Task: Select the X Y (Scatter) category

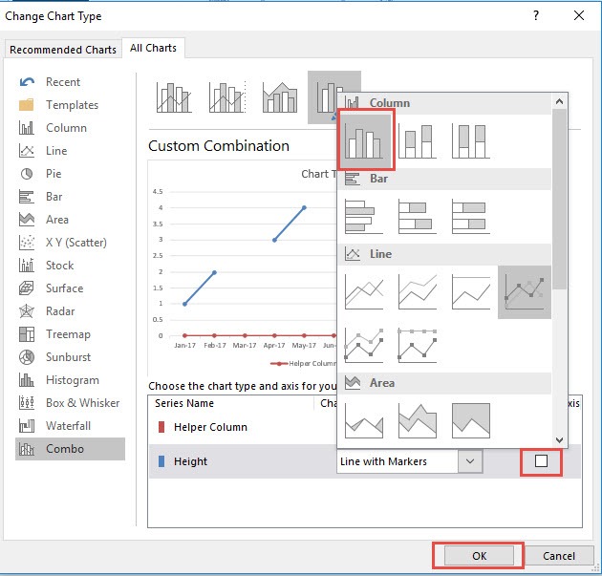Action: pyautogui.click(x=70, y=243)
